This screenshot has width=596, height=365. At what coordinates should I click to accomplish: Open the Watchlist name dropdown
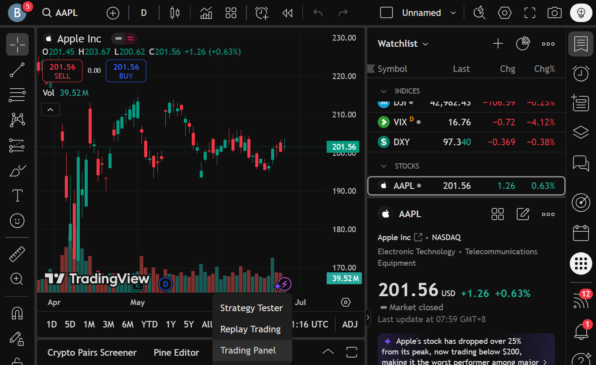[x=403, y=44]
